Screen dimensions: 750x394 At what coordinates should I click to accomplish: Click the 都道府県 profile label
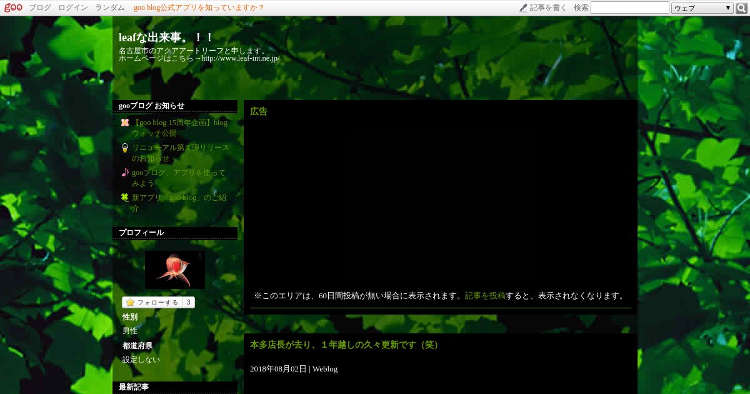click(137, 346)
